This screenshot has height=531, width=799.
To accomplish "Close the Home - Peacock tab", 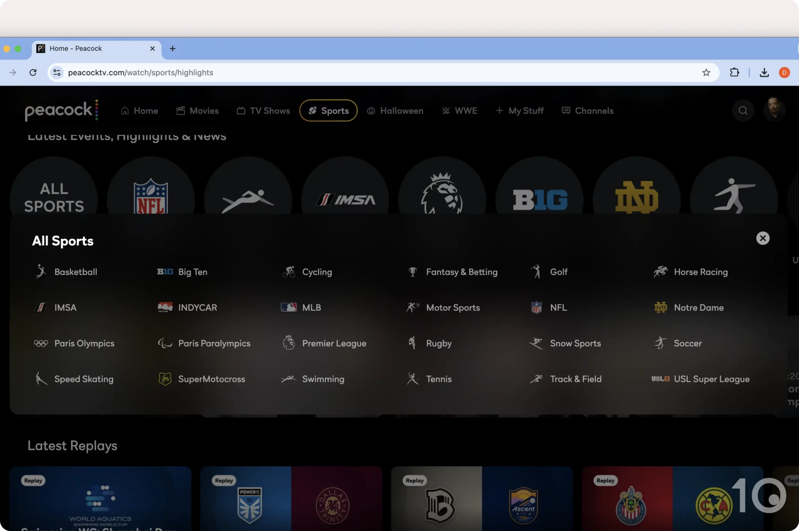I will tap(152, 48).
